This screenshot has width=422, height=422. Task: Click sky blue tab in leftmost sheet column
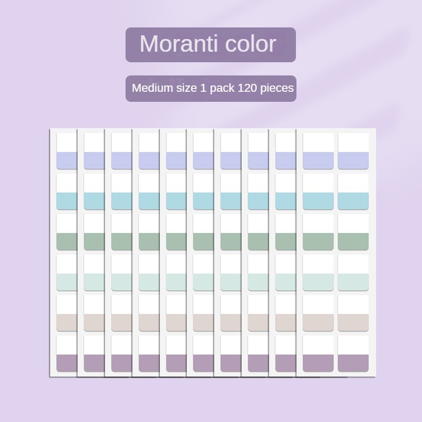coord(66,201)
